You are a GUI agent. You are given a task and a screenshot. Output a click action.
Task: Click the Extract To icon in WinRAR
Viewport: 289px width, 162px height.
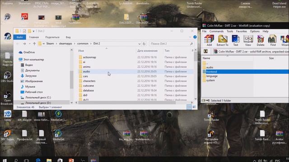coord(223,40)
